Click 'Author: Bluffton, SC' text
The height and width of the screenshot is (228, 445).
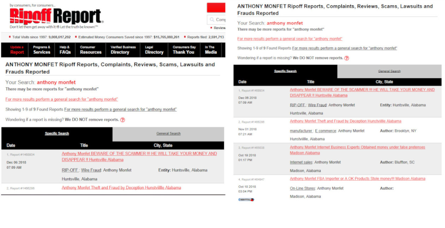(x=397, y=163)
